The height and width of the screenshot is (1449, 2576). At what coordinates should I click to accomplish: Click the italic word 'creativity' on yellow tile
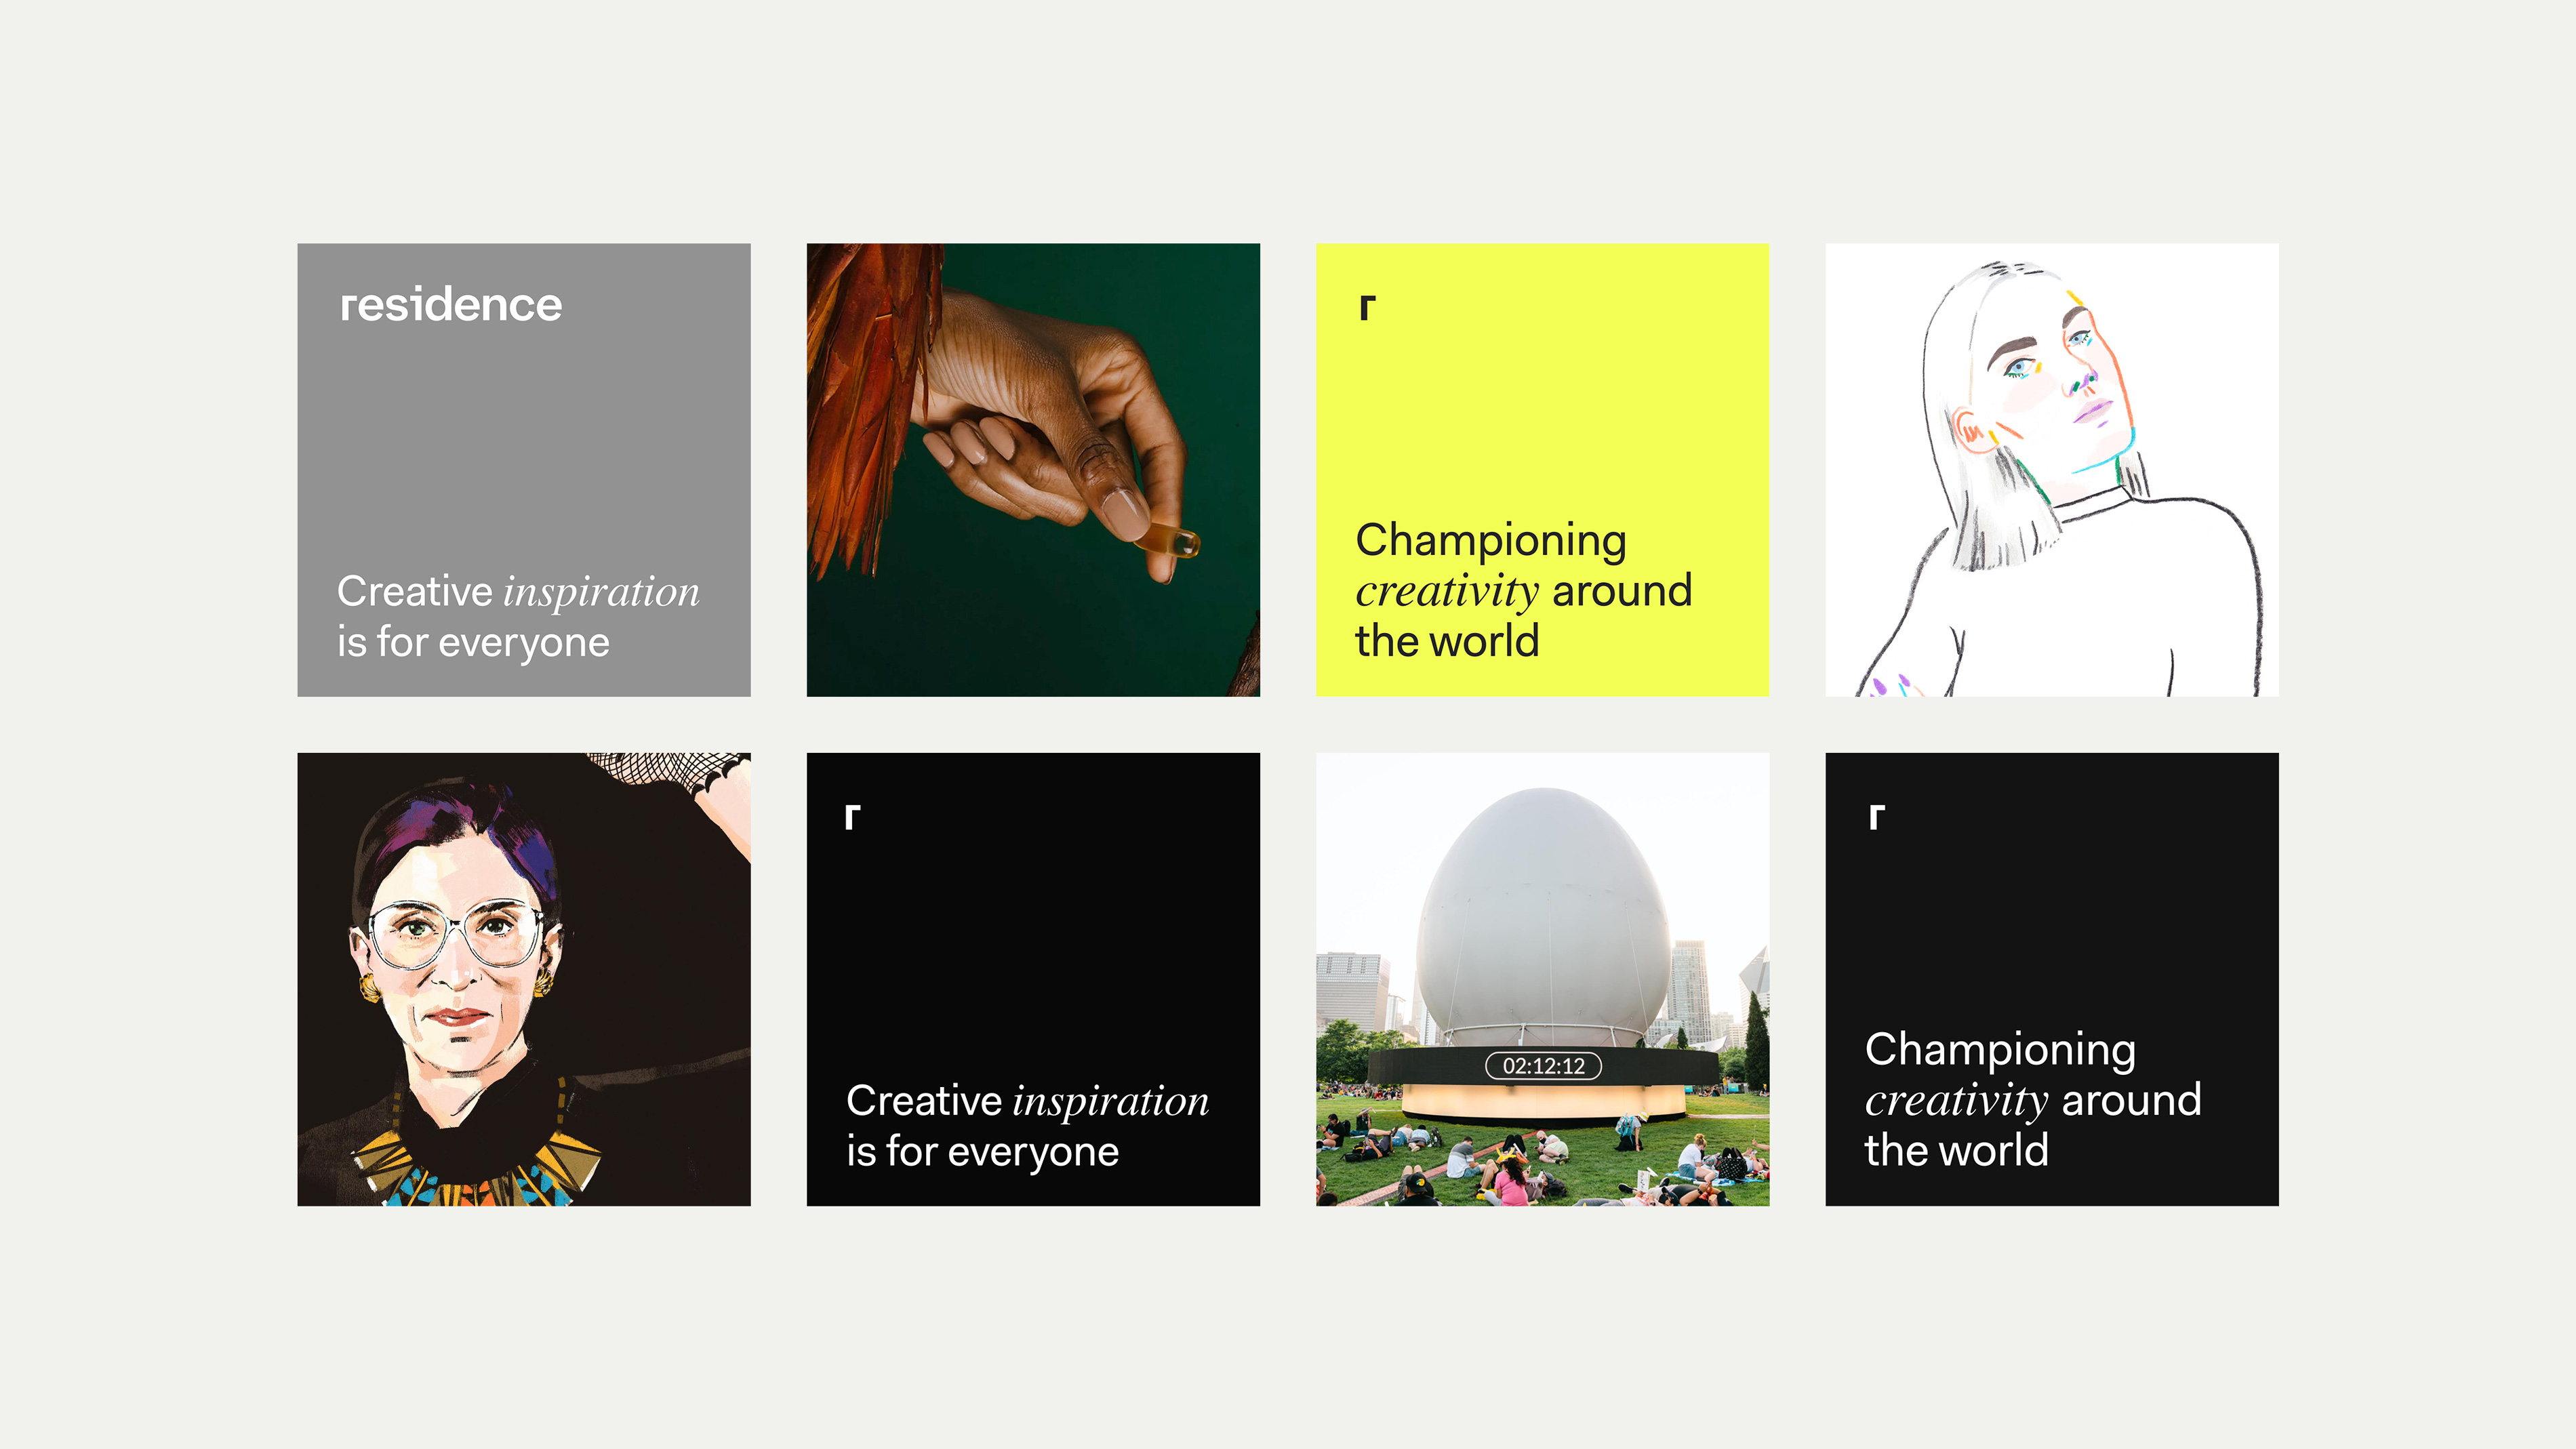1446,591
